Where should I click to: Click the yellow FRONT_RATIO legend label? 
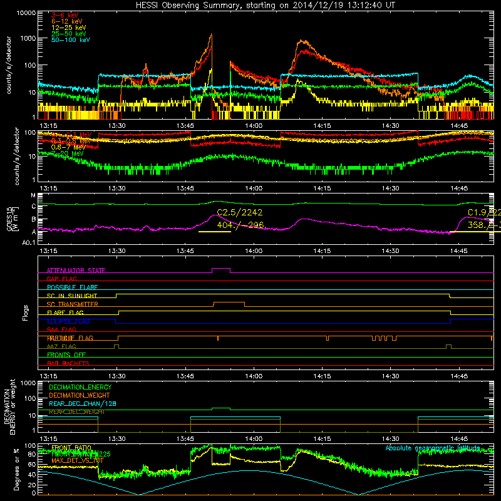[71, 448]
